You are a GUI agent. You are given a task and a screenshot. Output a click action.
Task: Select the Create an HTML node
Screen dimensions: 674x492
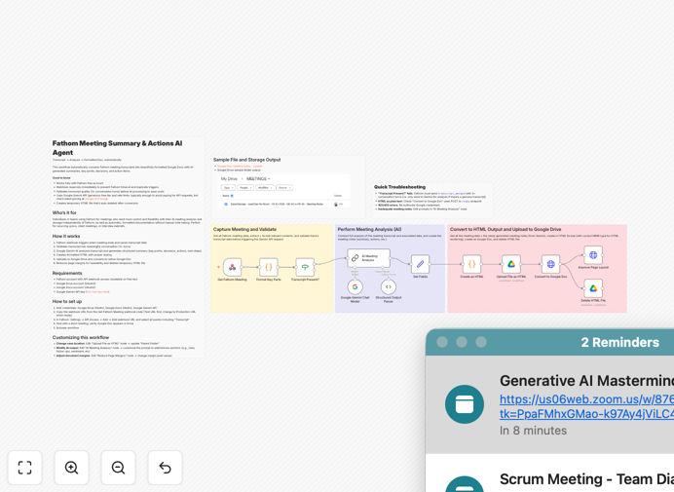click(471, 264)
